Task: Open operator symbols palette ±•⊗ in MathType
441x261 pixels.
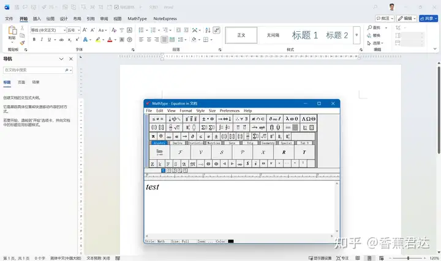Action: (208, 119)
